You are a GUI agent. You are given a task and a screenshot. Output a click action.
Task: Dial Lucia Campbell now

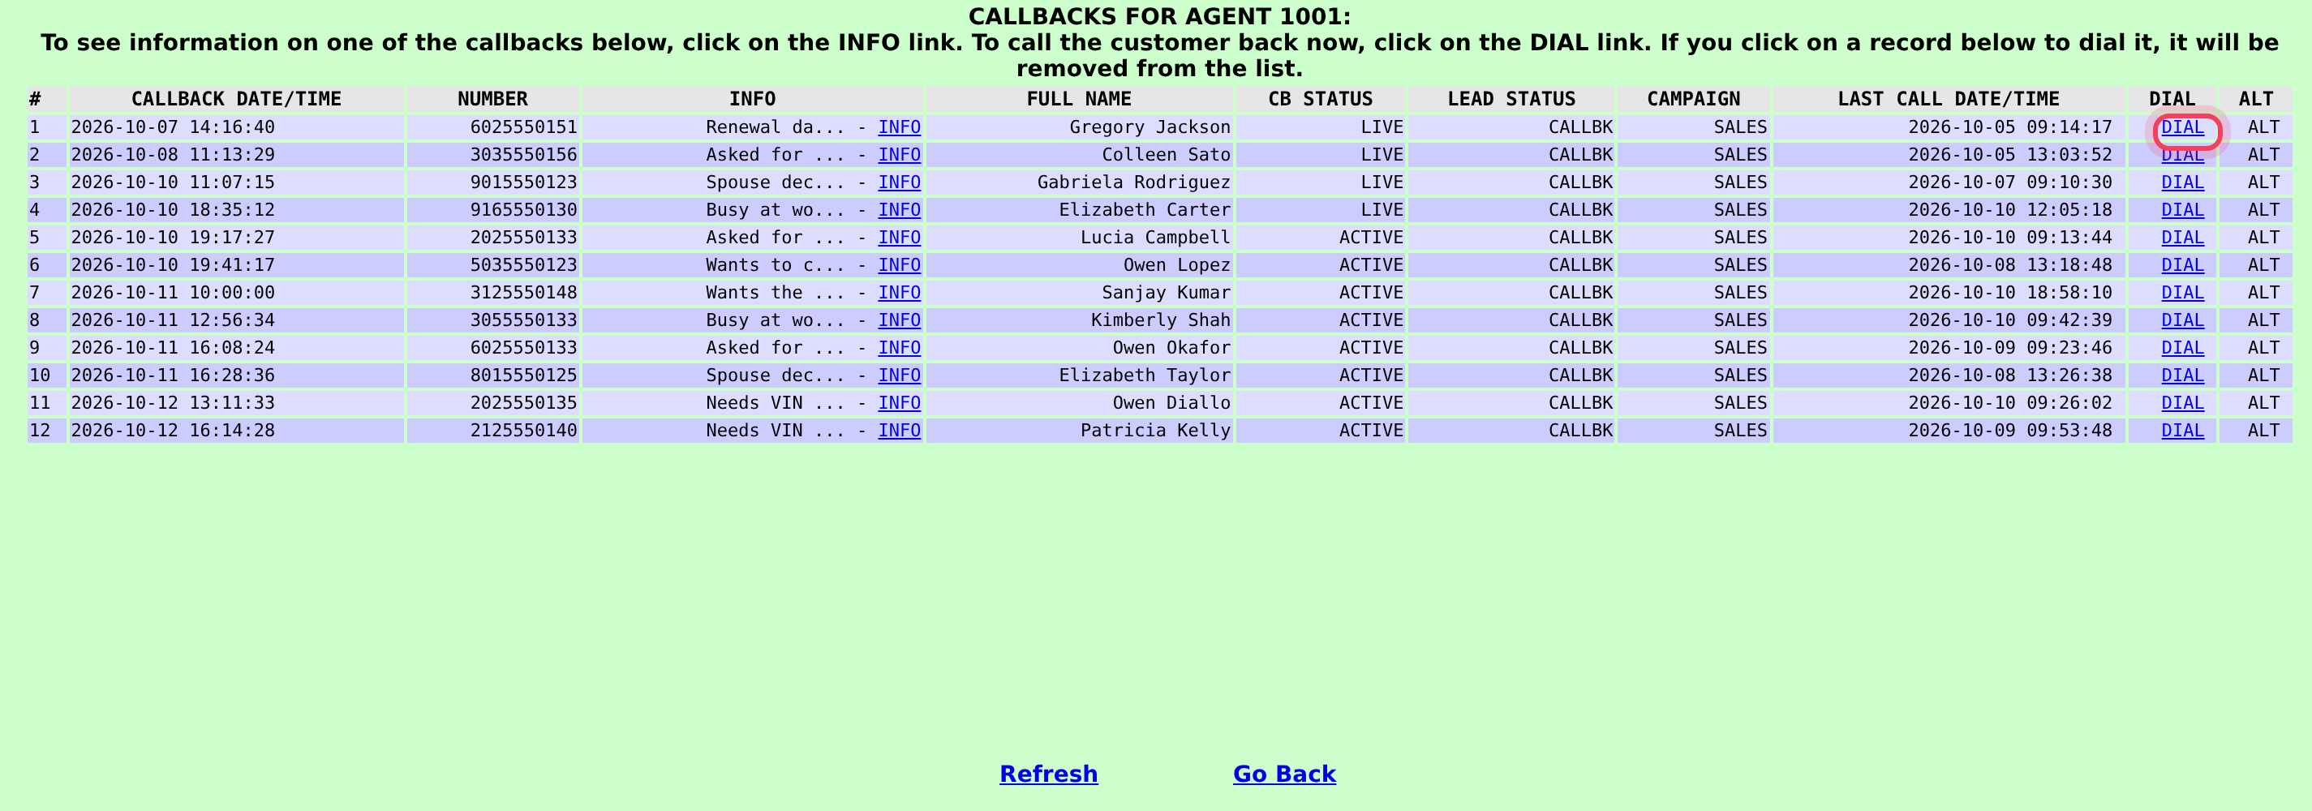2182,238
